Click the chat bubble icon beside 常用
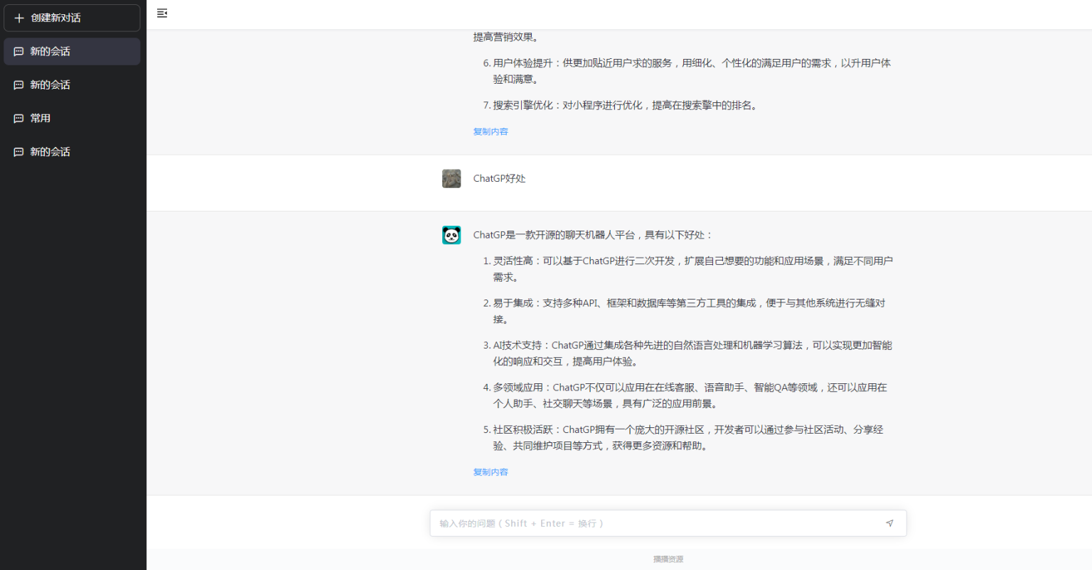The width and height of the screenshot is (1092, 570). click(x=18, y=118)
